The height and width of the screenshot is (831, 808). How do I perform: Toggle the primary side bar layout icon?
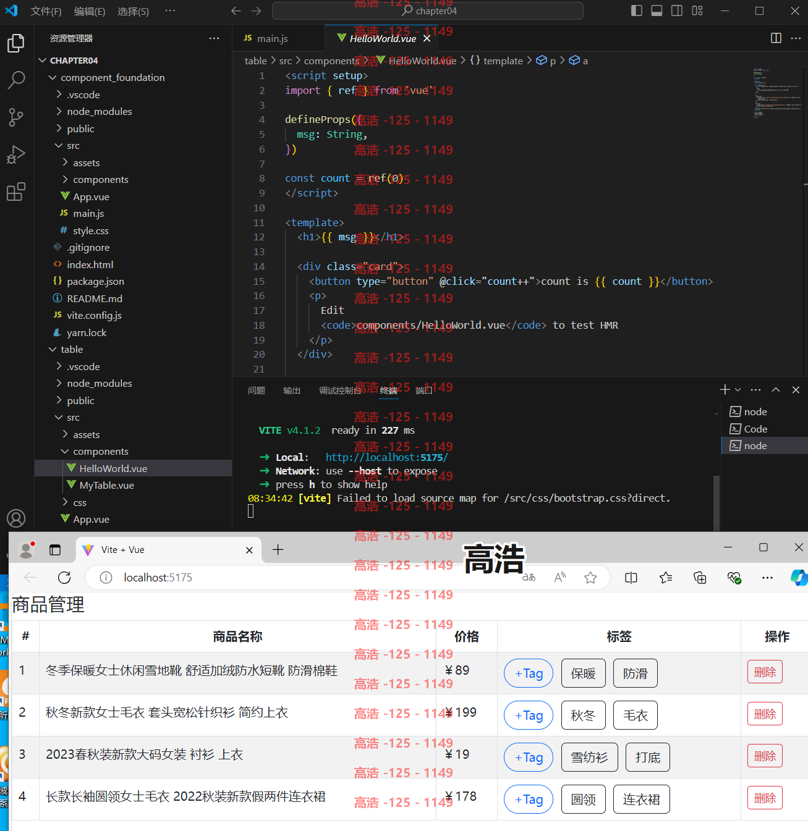pyautogui.click(x=636, y=11)
